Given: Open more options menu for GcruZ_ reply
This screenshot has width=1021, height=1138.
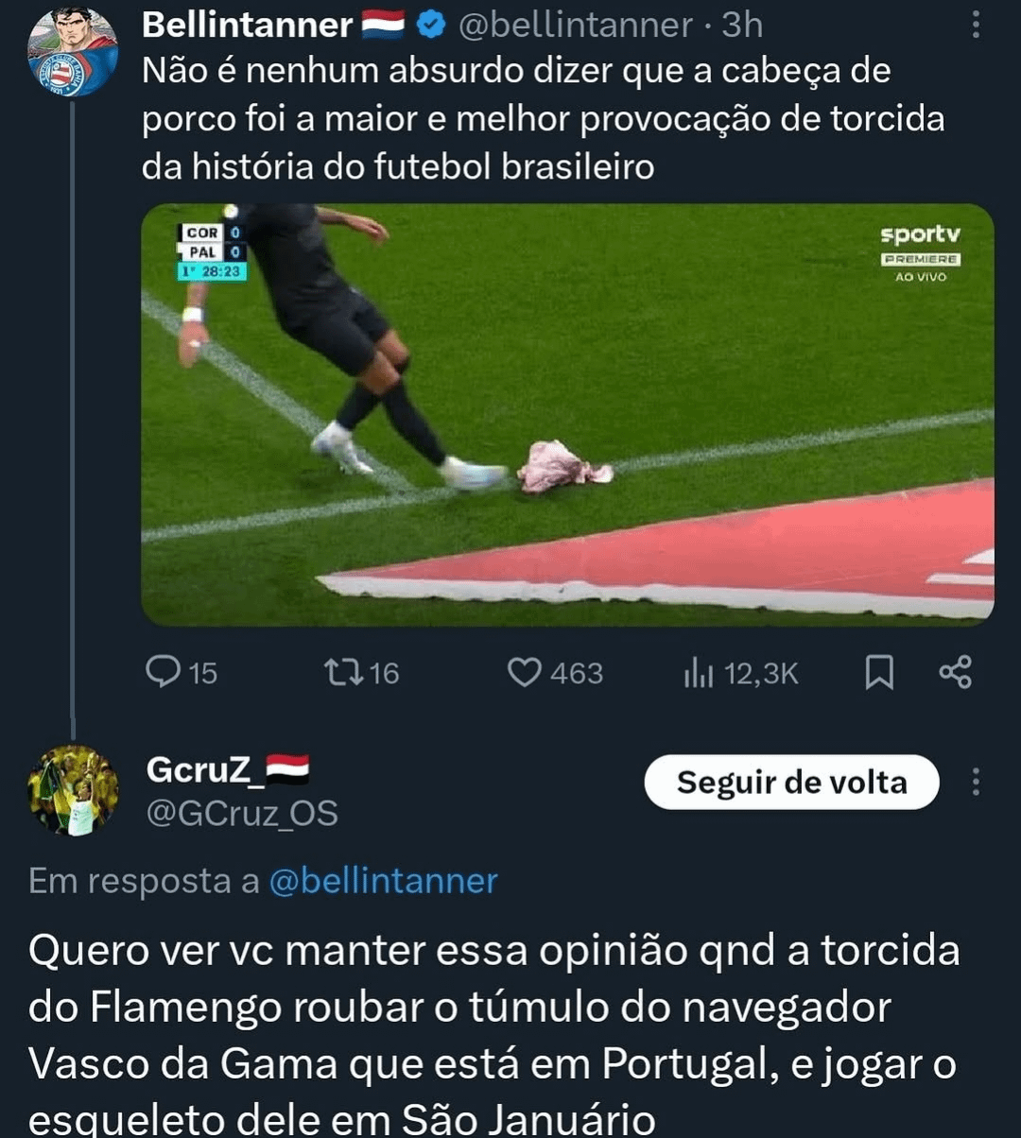Looking at the screenshot, I should (977, 782).
